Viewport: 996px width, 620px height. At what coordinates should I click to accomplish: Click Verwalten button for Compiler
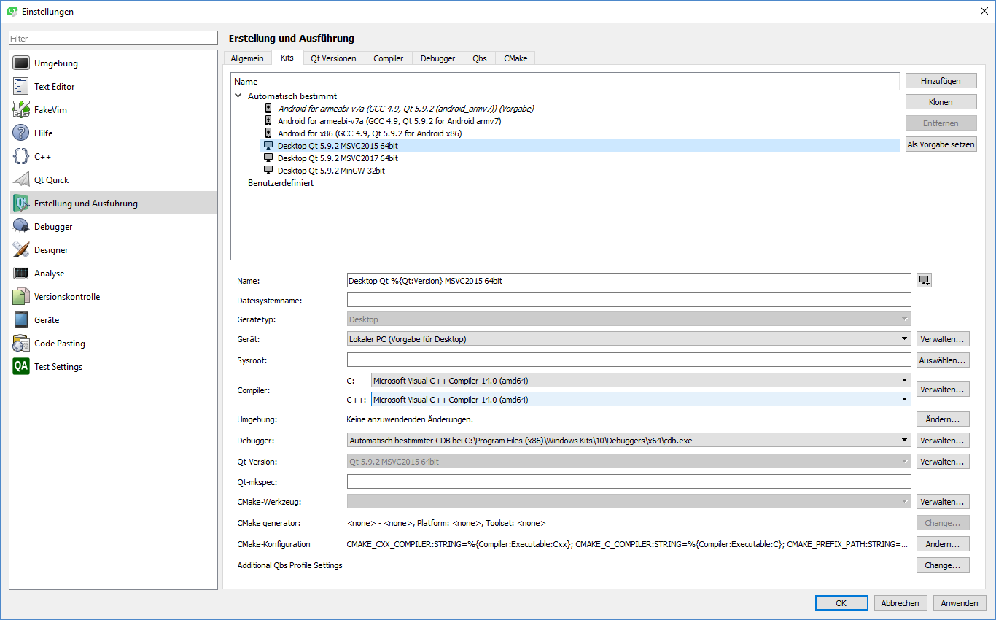pos(943,390)
